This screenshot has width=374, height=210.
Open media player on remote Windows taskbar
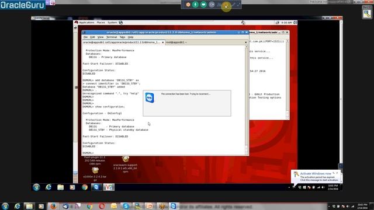click(72, 187)
